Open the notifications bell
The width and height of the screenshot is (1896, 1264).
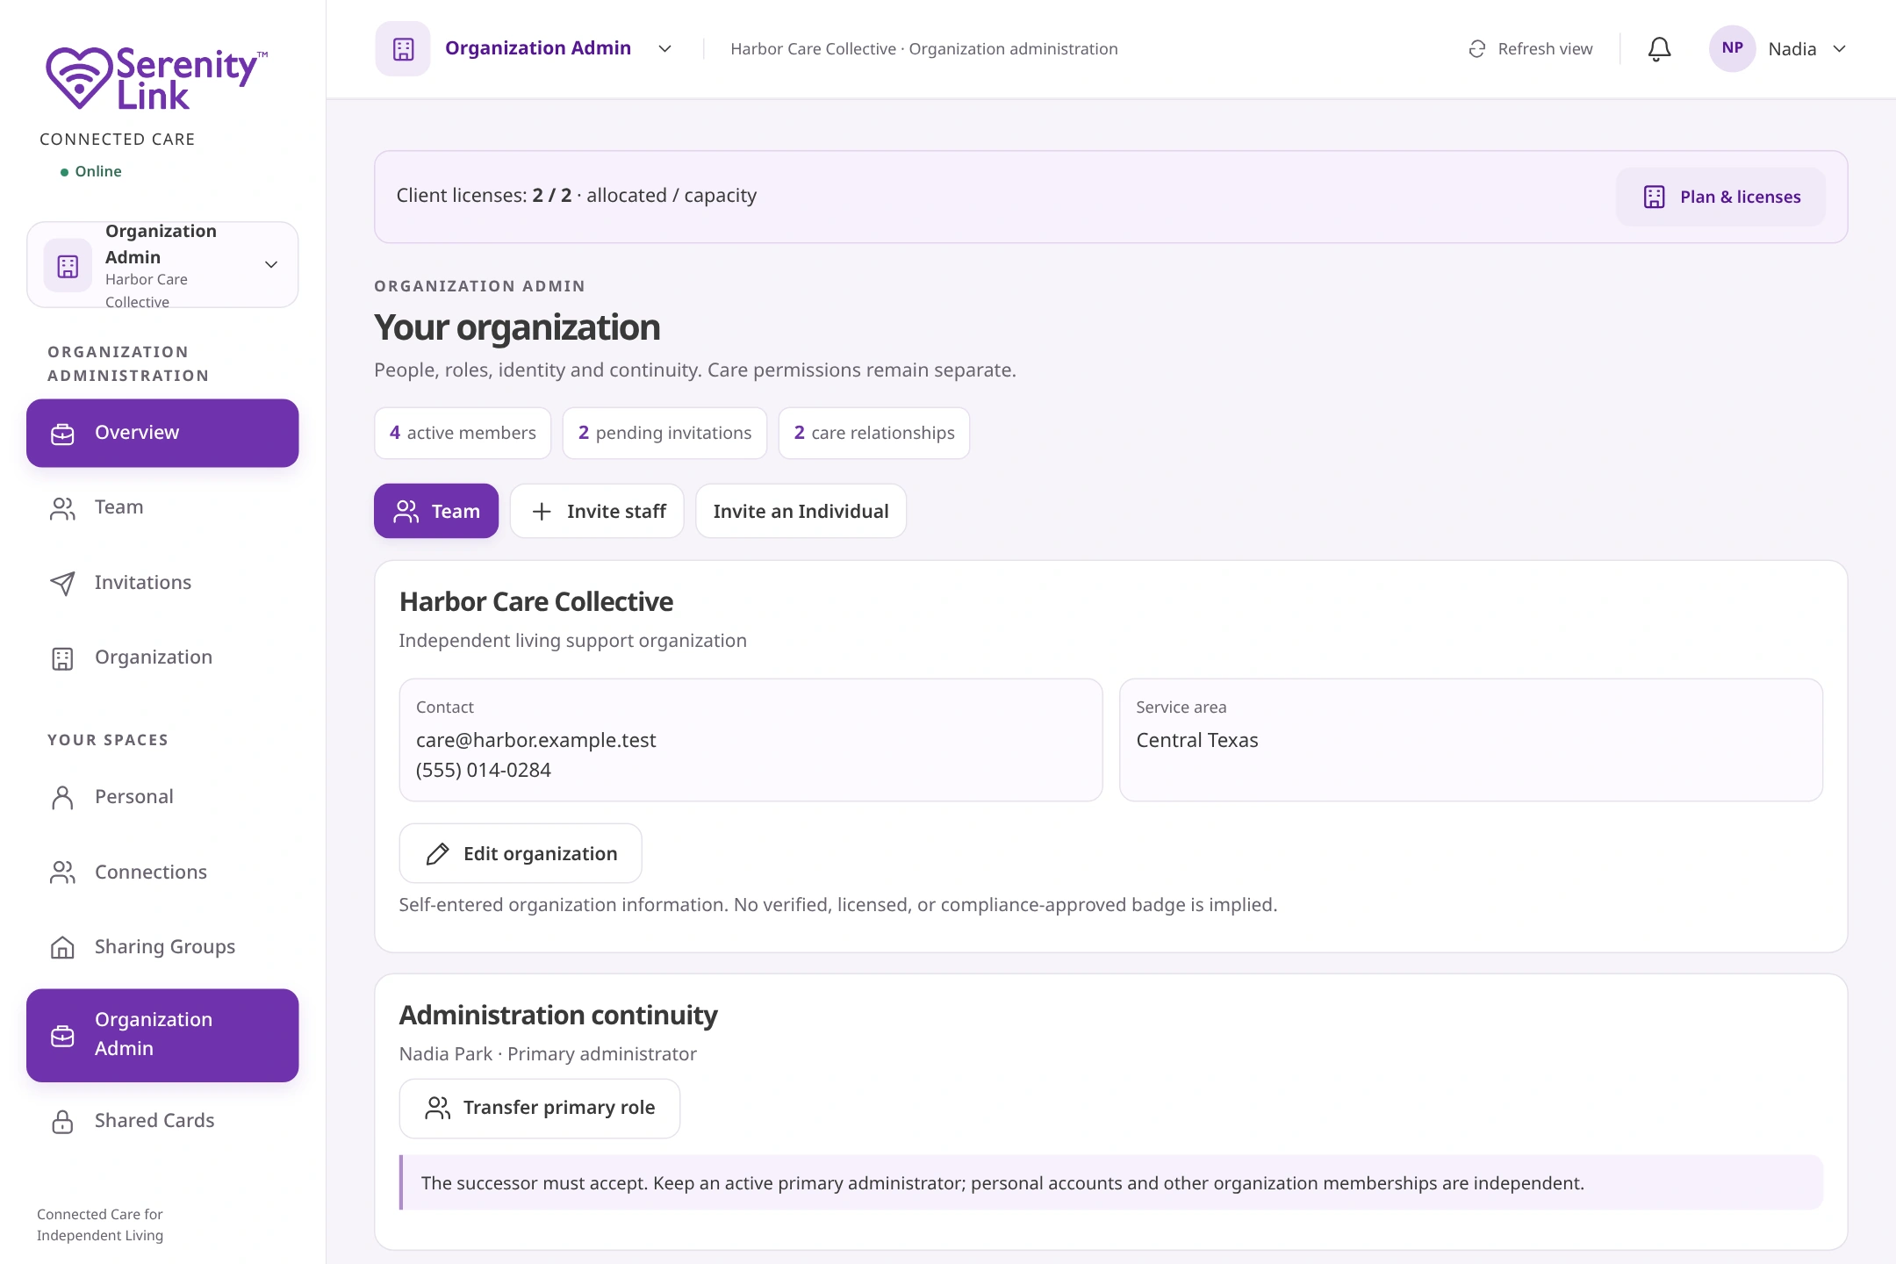coord(1659,49)
